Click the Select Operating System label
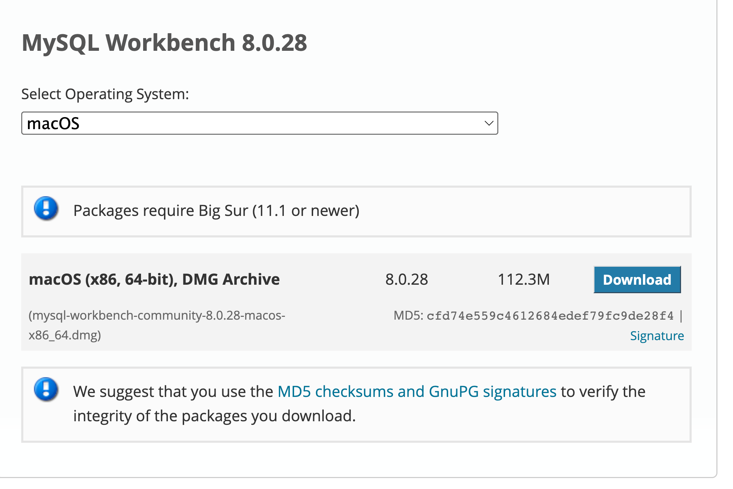This screenshot has height=489, width=733. pos(105,94)
